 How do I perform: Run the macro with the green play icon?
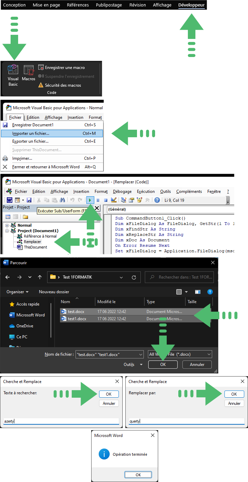[x=90, y=200]
